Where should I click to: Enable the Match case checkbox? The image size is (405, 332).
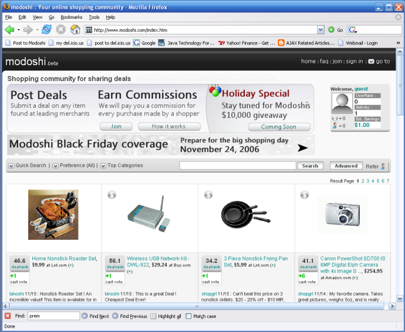point(188,316)
